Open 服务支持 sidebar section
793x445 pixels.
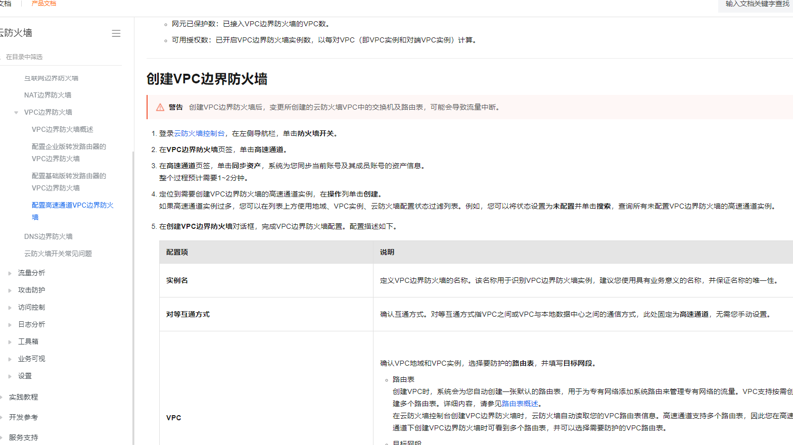coord(23,437)
